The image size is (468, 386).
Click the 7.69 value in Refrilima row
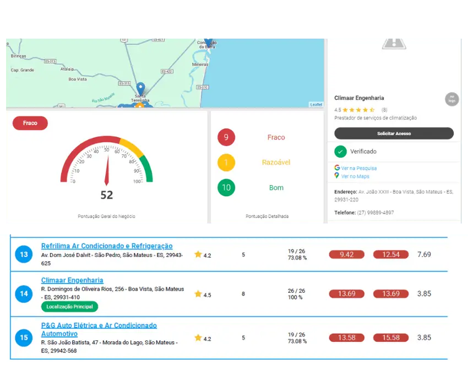[x=424, y=254]
